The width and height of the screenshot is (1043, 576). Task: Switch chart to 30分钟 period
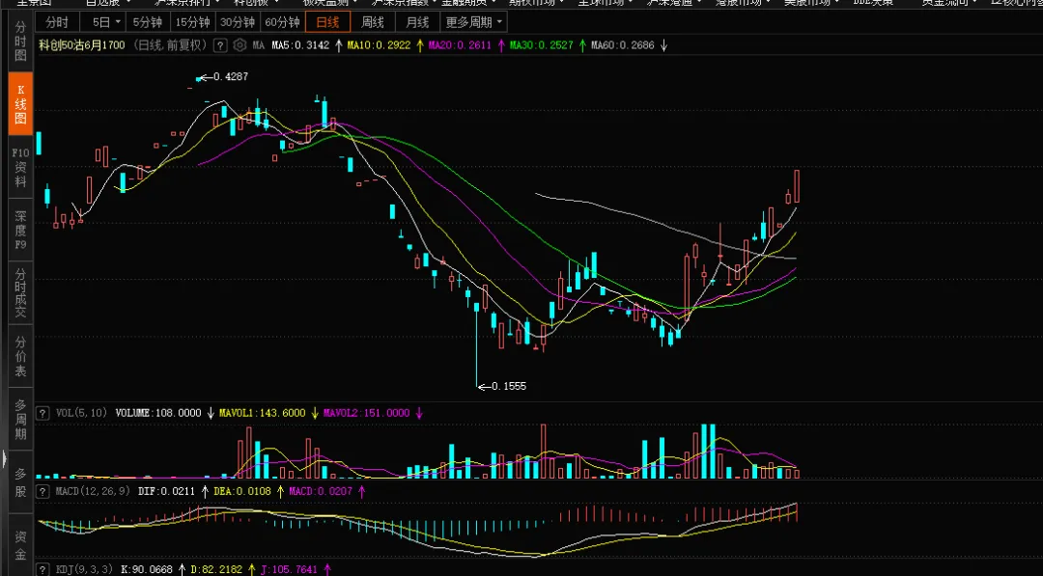point(238,22)
